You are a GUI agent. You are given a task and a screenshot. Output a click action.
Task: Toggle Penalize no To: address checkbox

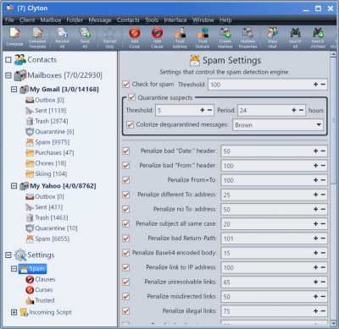pos(126,209)
